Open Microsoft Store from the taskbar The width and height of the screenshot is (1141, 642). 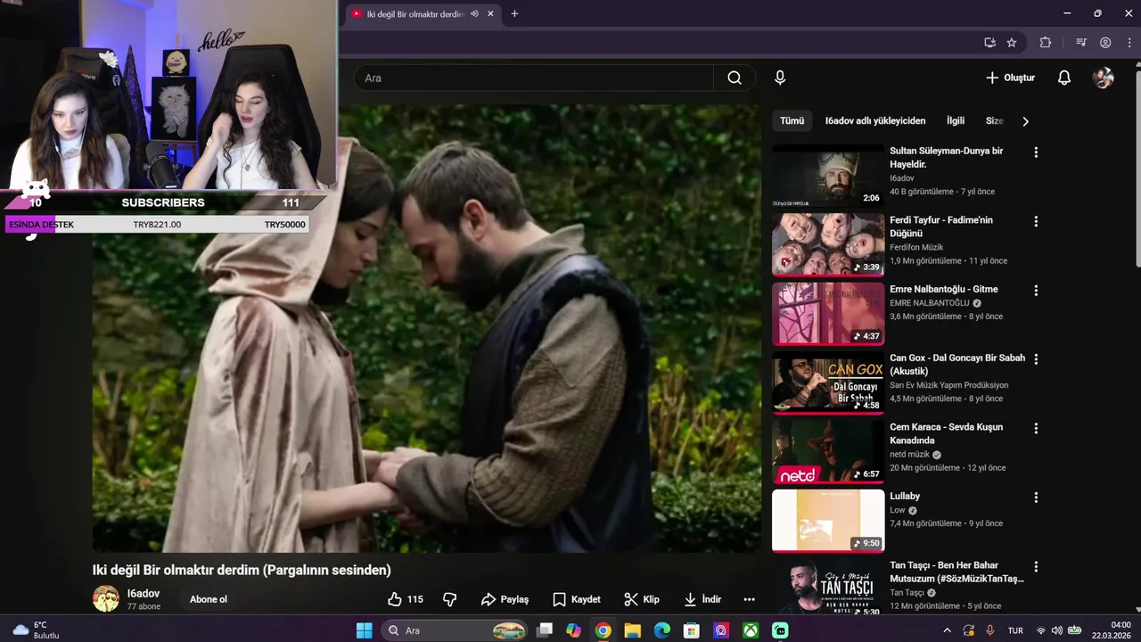click(691, 630)
